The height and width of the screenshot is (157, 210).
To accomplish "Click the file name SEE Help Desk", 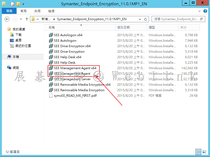I will 65,62.
